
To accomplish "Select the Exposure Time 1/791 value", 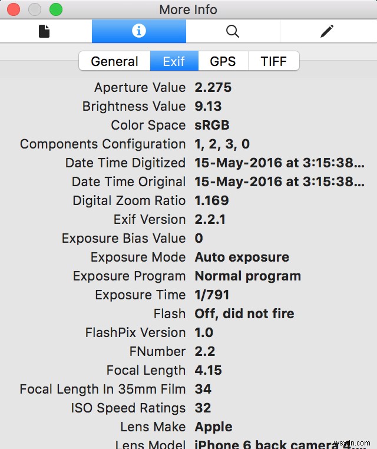I will (x=212, y=295).
